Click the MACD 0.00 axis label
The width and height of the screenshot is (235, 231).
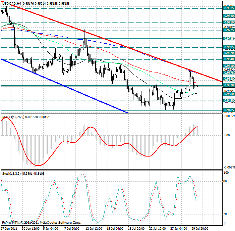pos(226,135)
